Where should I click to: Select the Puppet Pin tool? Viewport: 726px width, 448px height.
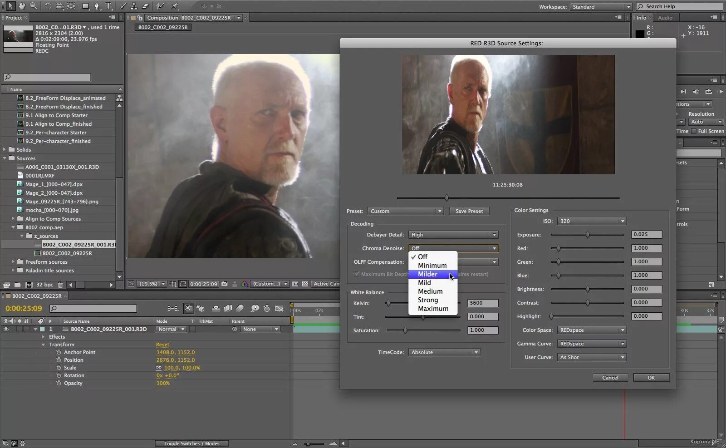[x=175, y=6]
